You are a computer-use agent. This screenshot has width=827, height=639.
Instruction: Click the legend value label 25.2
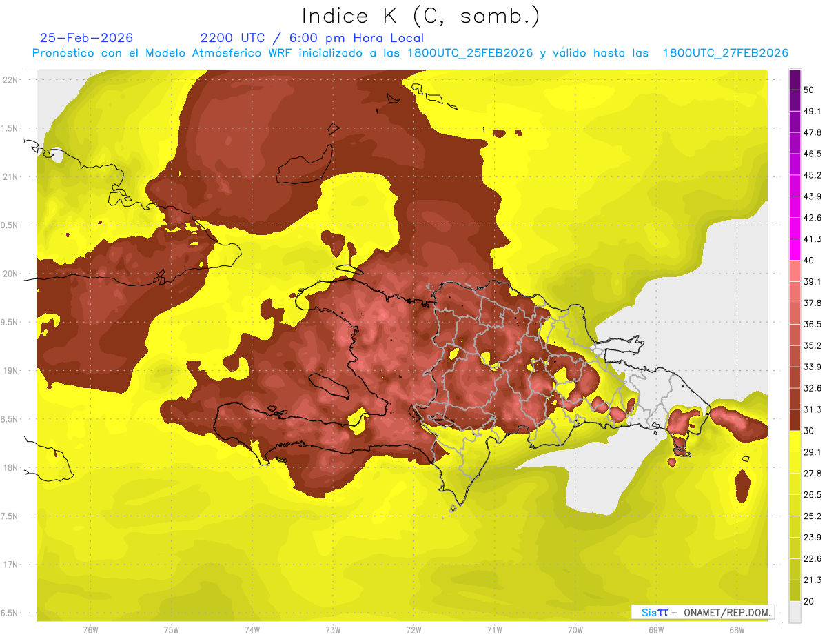[813, 516]
